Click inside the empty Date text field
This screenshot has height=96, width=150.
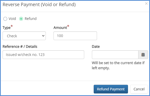(115, 55)
